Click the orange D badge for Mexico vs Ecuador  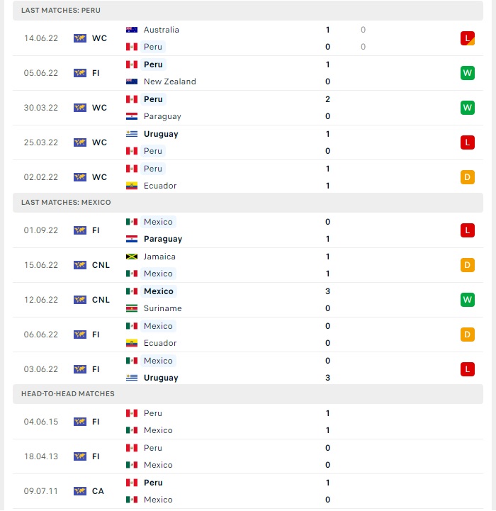click(468, 335)
